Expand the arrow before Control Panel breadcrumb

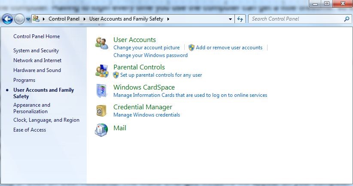tap(44, 19)
